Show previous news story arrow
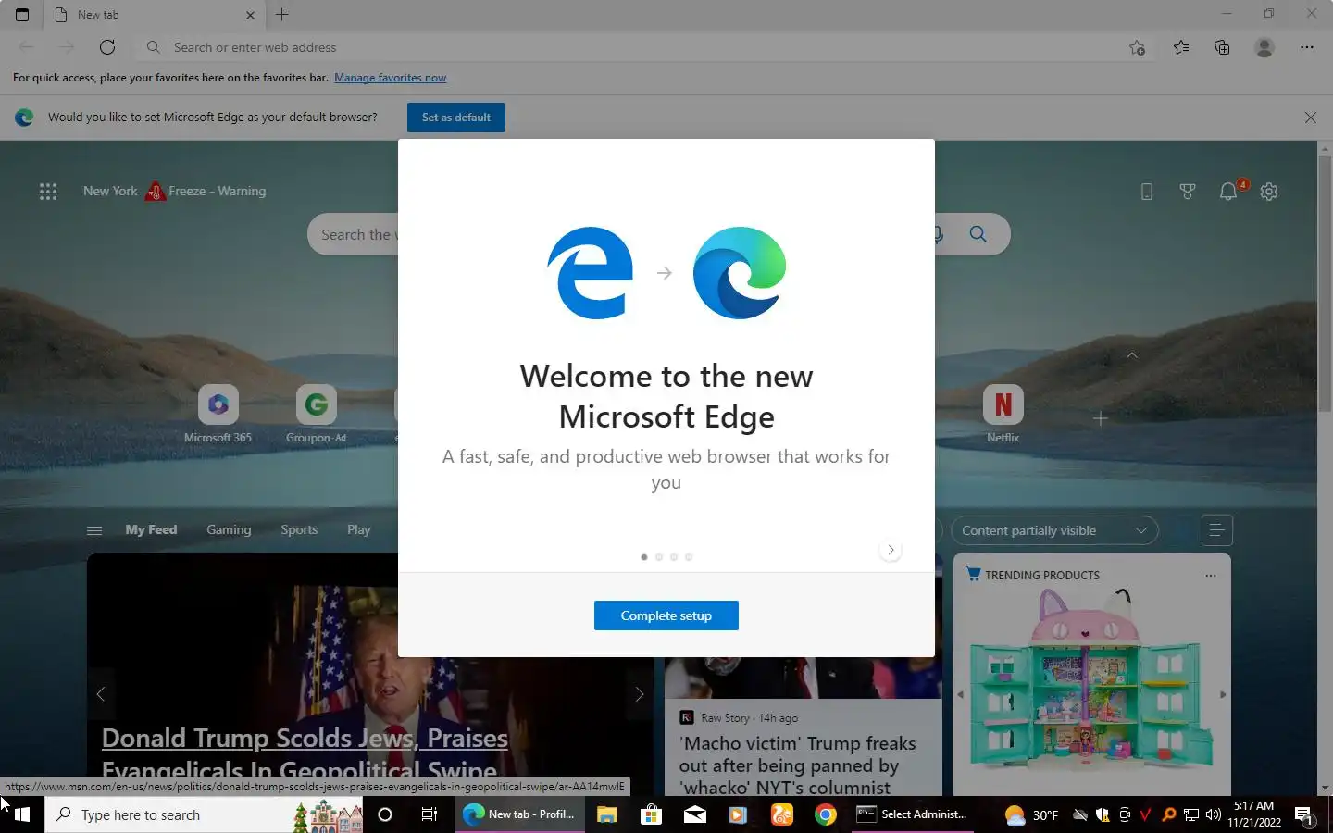Image resolution: width=1333 pixels, height=833 pixels. click(x=101, y=694)
